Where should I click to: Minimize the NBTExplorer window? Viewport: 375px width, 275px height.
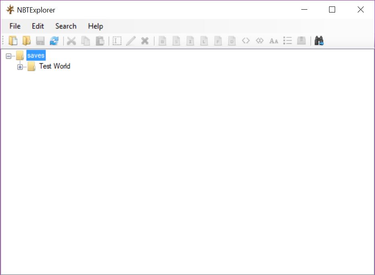(x=304, y=10)
